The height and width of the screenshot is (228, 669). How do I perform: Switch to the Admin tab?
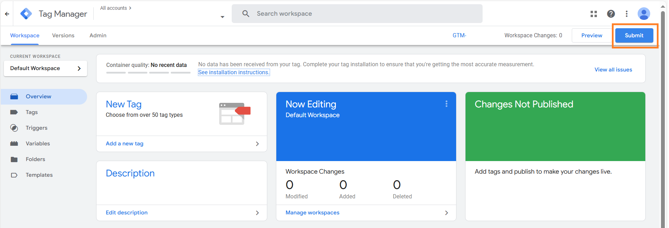[98, 36]
